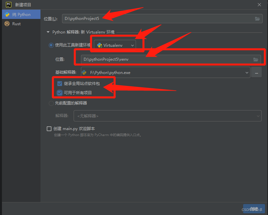Click the Python icon beside 纯 Python
268x215 pixels.
pos(7,14)
